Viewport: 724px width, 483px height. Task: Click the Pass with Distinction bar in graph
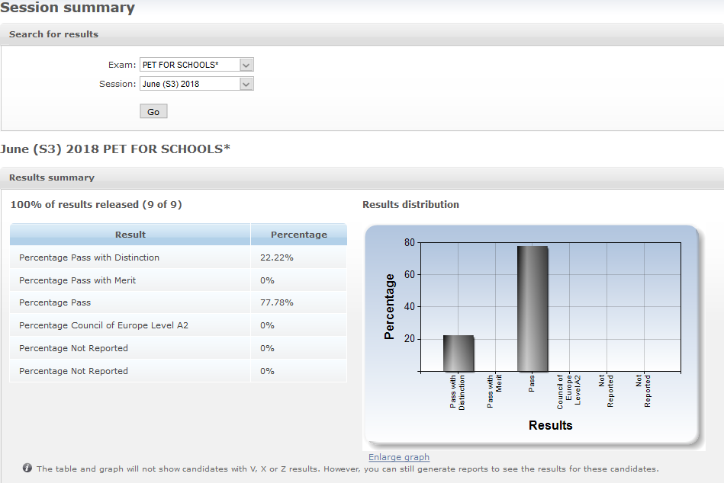tap(459, 353)
